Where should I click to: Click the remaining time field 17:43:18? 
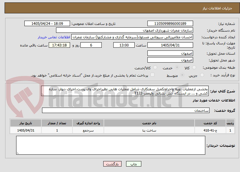coord(59,45)
